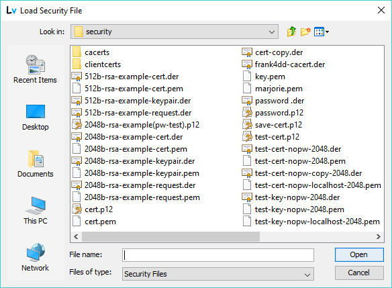
Task: Close the Load Security File dialog
Action: 381,10
